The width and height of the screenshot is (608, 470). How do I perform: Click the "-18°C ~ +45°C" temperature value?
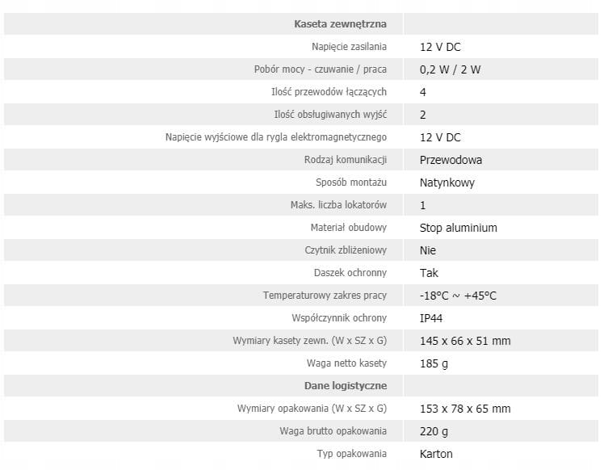pos(458,296)
